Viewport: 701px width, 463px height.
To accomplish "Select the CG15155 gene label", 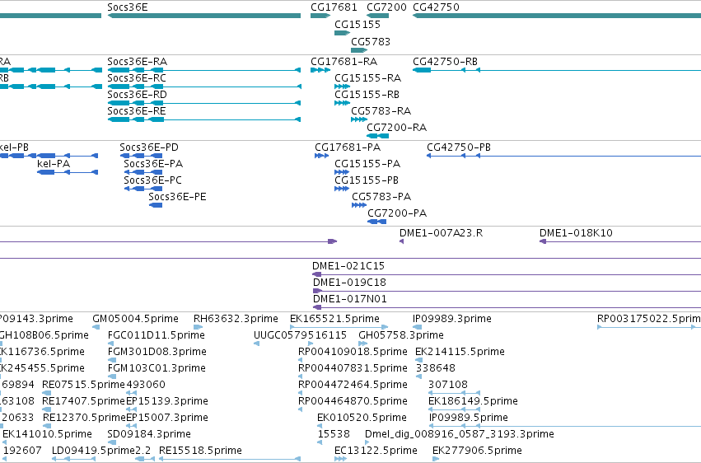I will [x=358, y=24].
